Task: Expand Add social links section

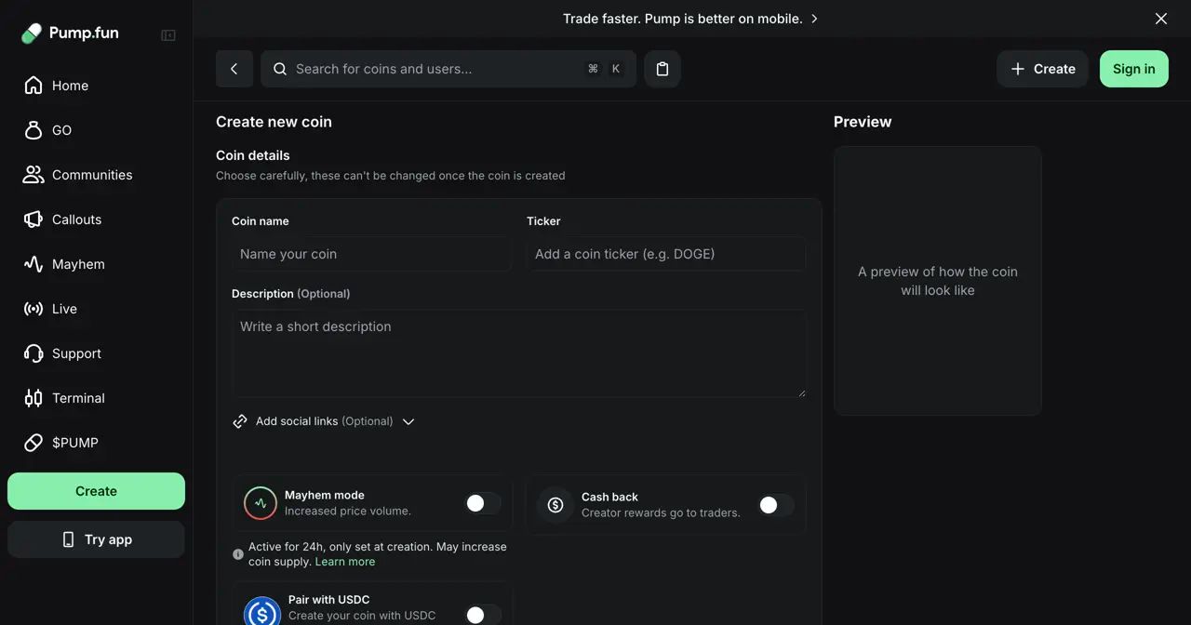Action: pos(324,421)
